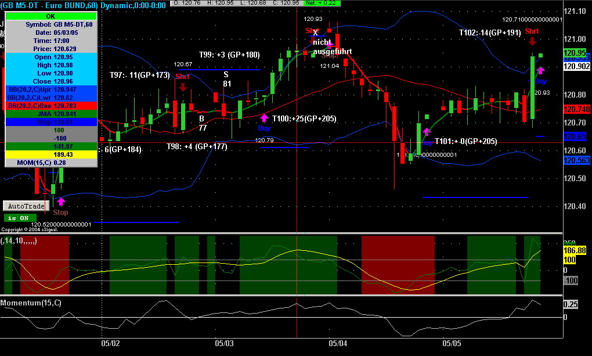Click the magenta Buy arrow at far right
Image resolution: width=592 pixels, height=356 pixels.
coord(541,70)
